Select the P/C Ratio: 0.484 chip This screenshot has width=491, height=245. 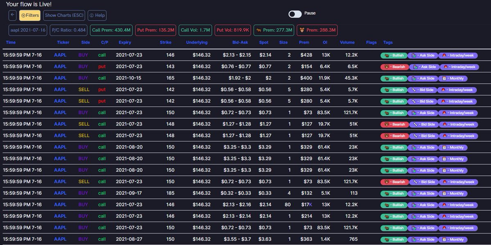[x=69, y=30]
